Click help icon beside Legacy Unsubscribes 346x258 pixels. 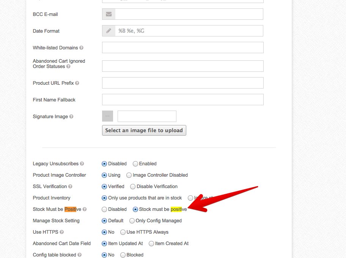click(82, 164)
